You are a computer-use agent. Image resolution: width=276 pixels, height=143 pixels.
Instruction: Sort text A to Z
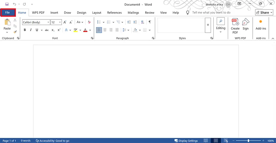click(x=142, y=22)
